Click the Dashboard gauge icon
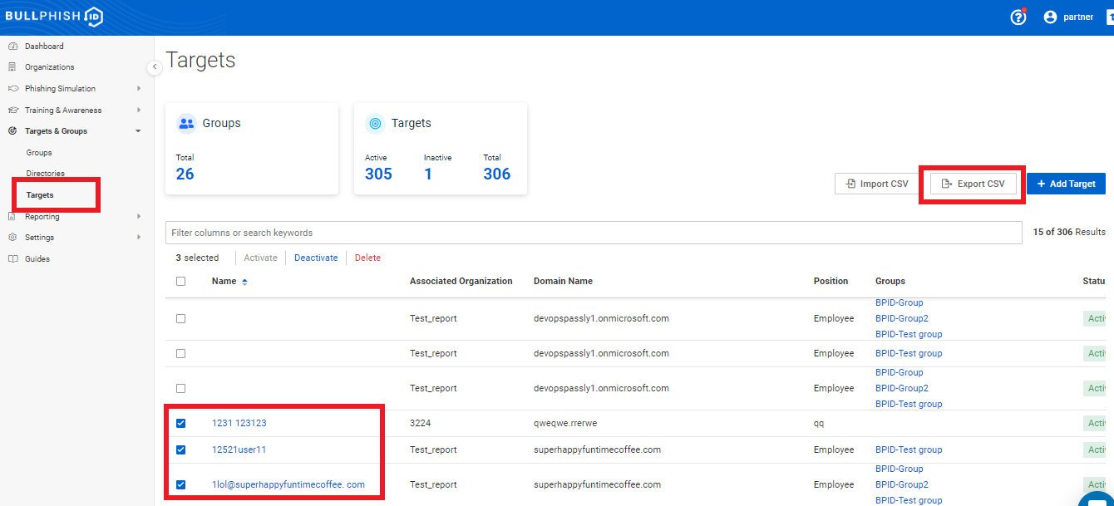This screenshot has width=1114, height=506. 12,47
